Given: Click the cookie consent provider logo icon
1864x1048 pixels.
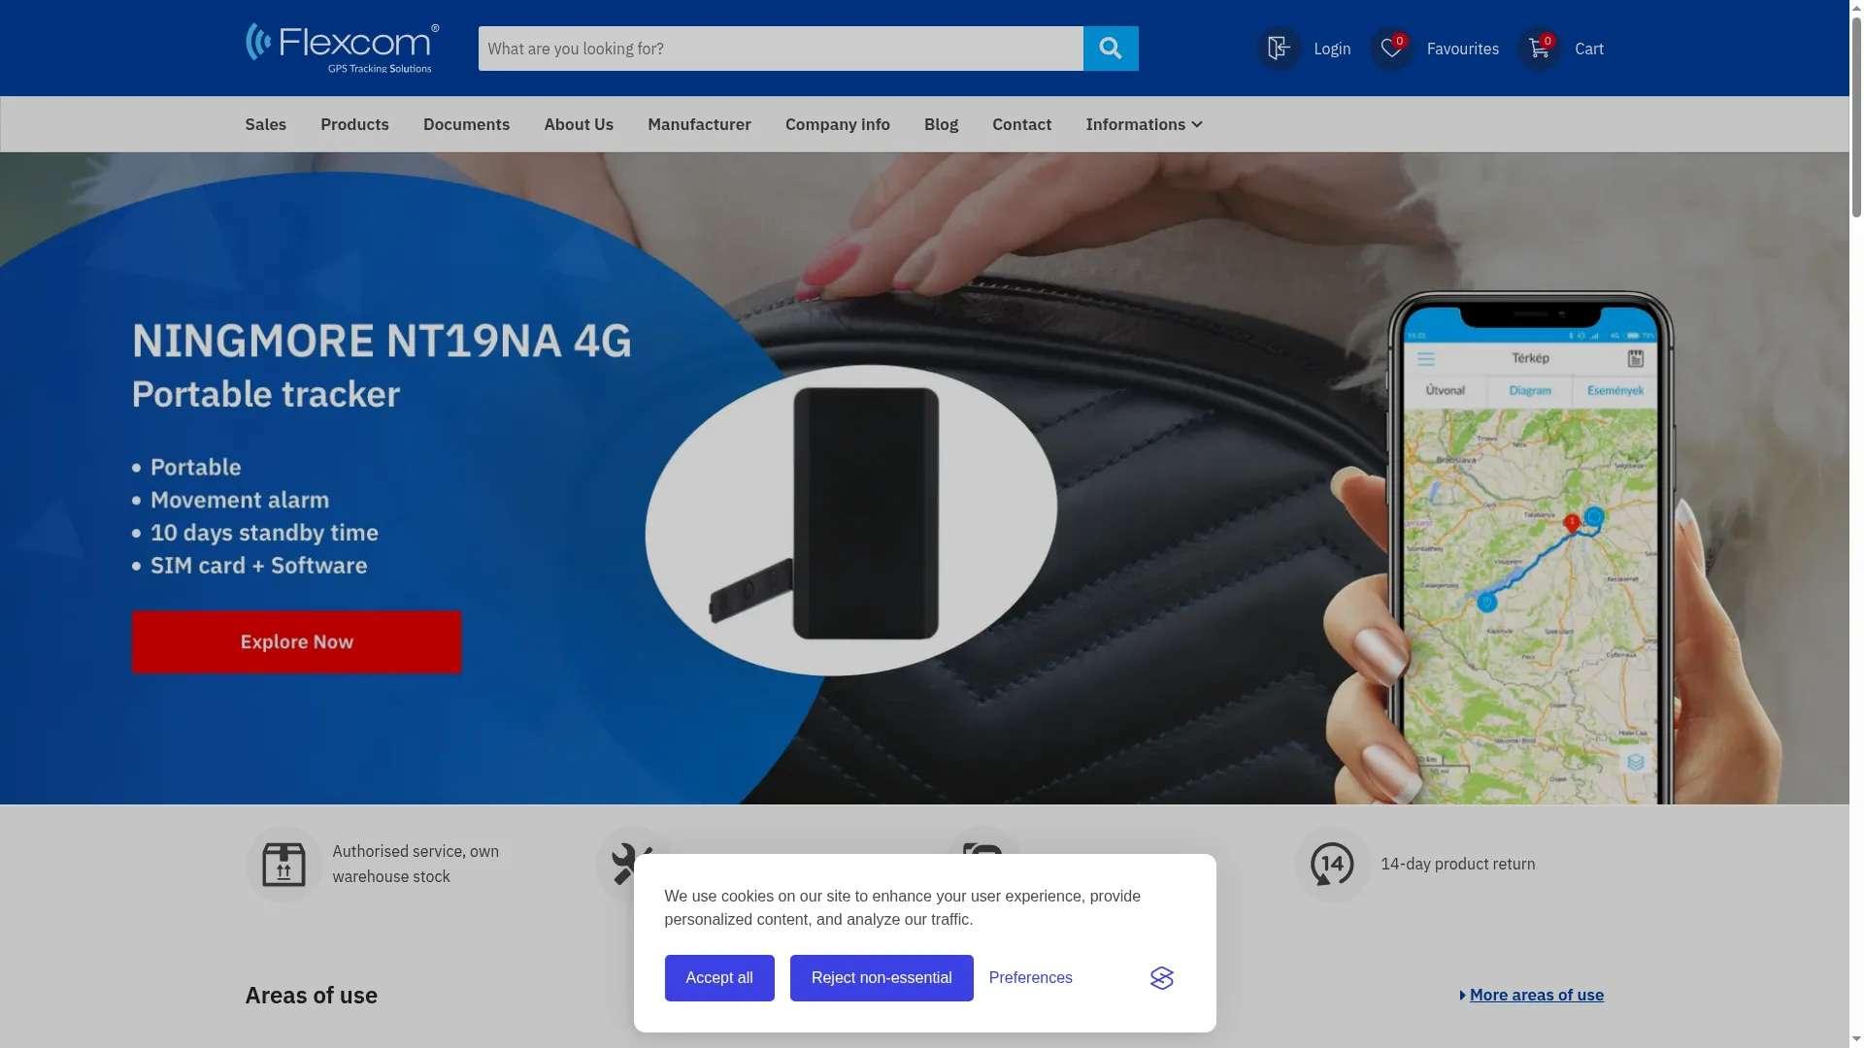Looking at the screenshot, I should (x=1162, y=978).
